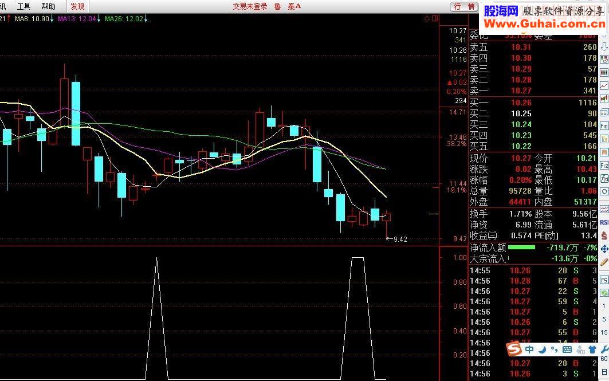
Task: Click the 净流入额 green bar
Action: tap(521, 248)
